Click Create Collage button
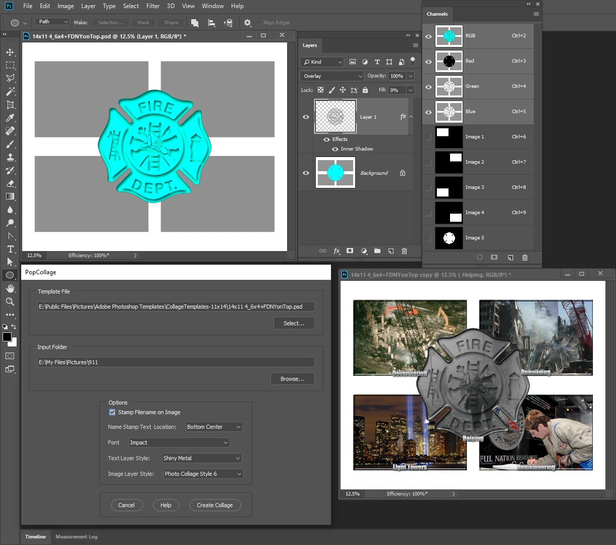The image size is (616, 545). click(x=215, y=505)
